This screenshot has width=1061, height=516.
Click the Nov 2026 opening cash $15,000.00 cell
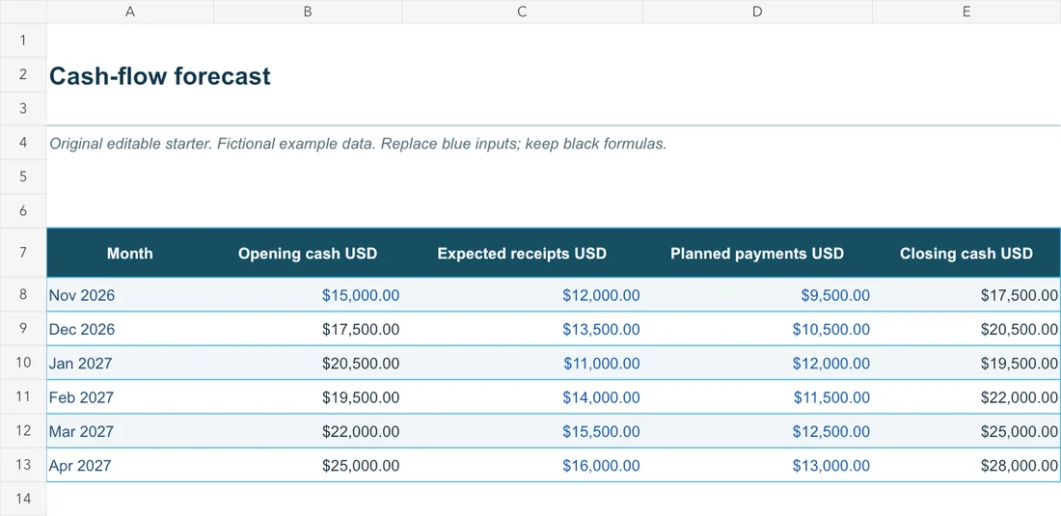pos(308,295)
